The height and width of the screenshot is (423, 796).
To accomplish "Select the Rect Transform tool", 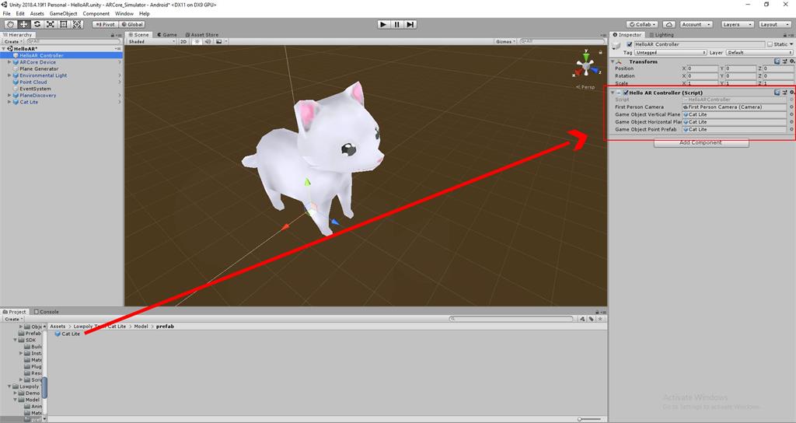I will click(64, 24).
